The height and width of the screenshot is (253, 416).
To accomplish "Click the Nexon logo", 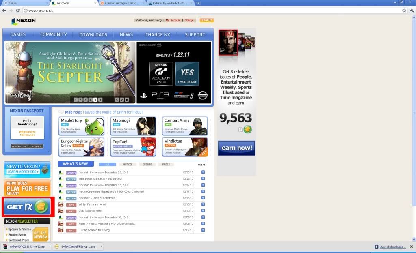I will pos(24,21).
